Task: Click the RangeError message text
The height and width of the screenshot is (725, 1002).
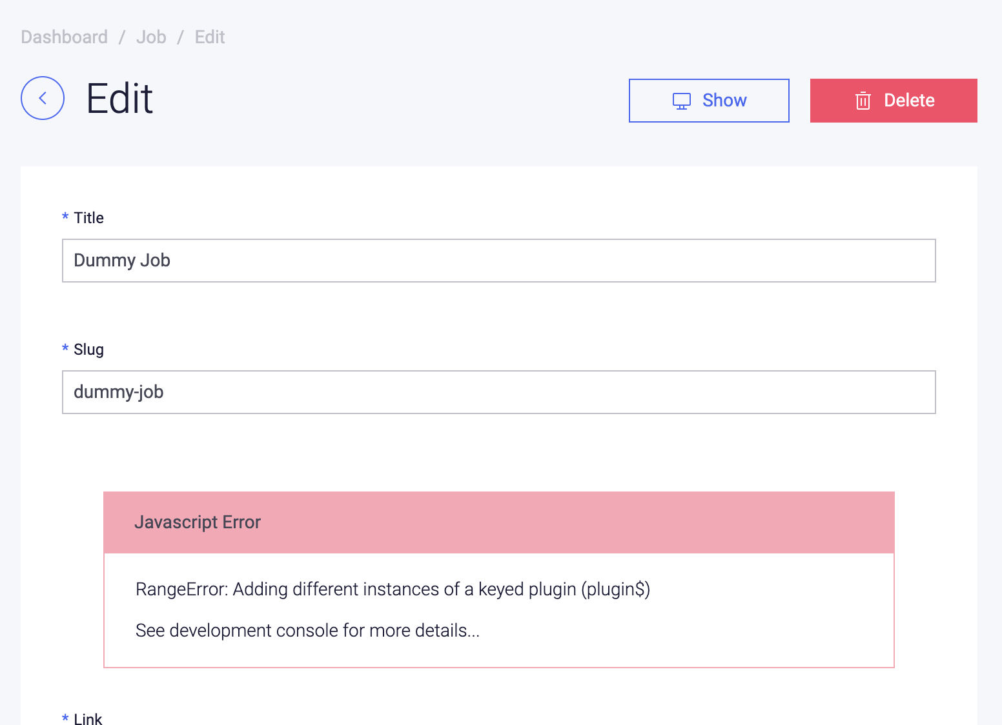Action: (x=393, y=589)
